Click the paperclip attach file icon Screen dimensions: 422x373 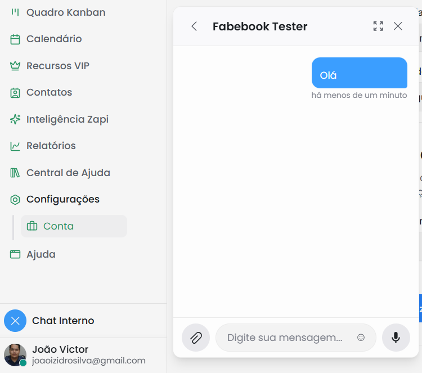tap(196, 338)
